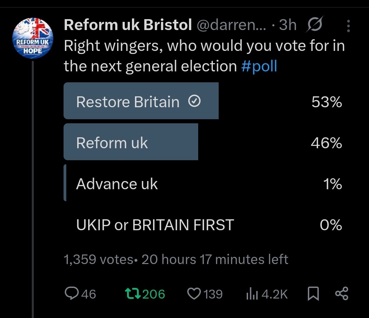Click the 53% result percentage

tap(327, 102)
